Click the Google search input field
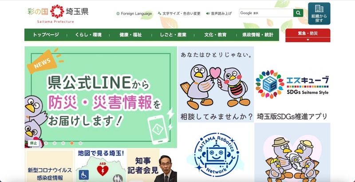The height and width of the screenshot is (182, 355). [266, 13]
